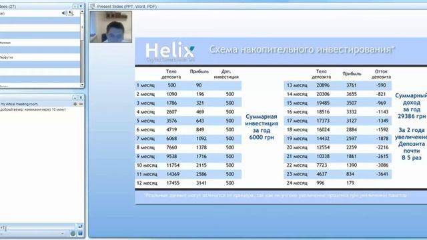This screenshot has height=240, width=427.
Task: Click the '12 месяц' row label
Action: tap(147, 183)
